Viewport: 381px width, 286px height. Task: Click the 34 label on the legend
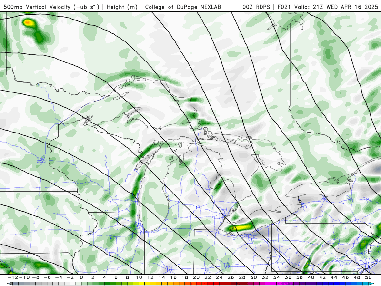(277, 277)
